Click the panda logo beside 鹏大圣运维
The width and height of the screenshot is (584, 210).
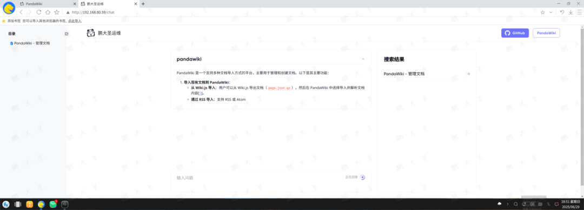coord(91,33)
